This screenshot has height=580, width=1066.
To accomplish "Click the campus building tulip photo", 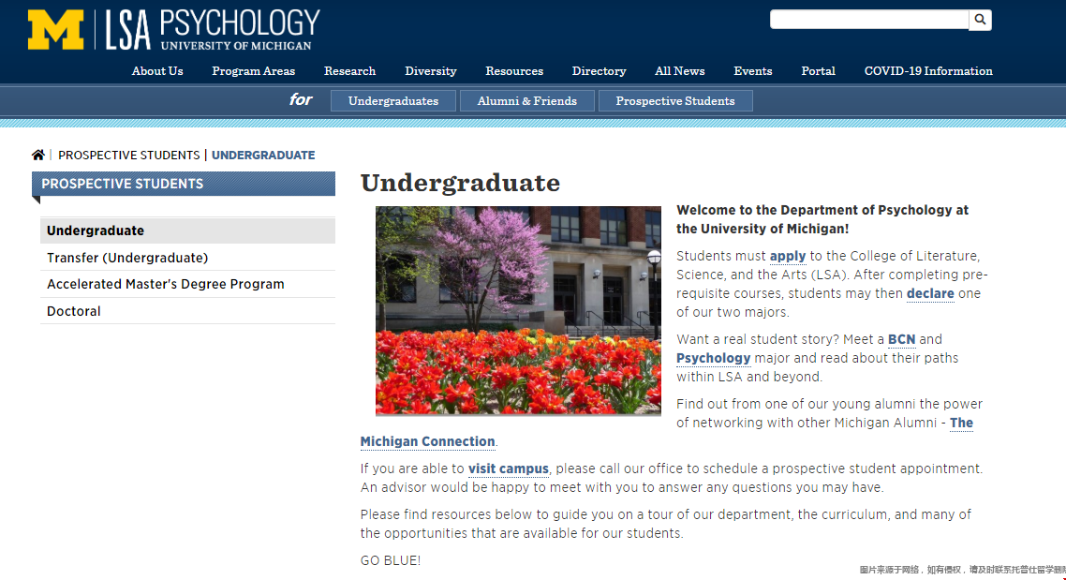I will pyautogui.click(x=518, y=310).
